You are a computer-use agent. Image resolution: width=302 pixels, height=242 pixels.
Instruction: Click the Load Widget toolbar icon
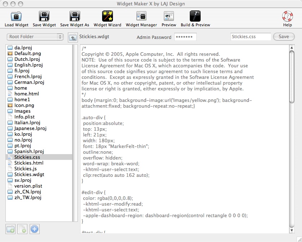tap(16, 16)
